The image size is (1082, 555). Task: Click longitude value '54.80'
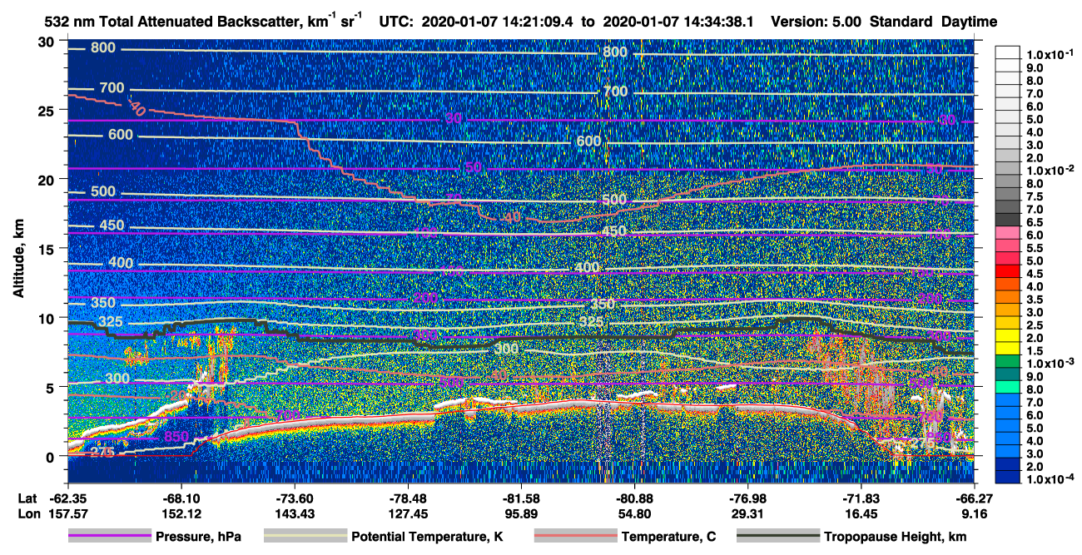(x=634, y=513)
